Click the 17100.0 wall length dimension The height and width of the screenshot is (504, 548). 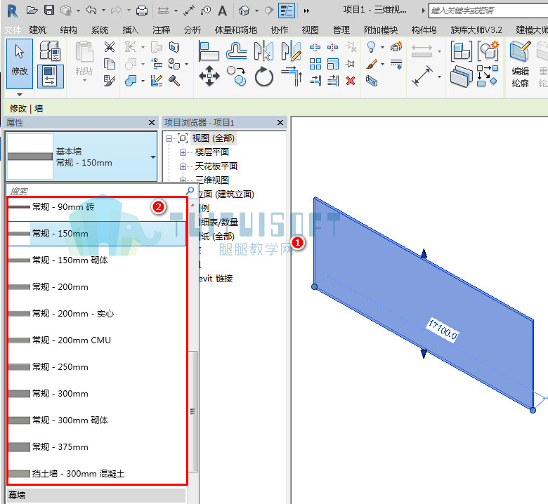tap(443, 330)
